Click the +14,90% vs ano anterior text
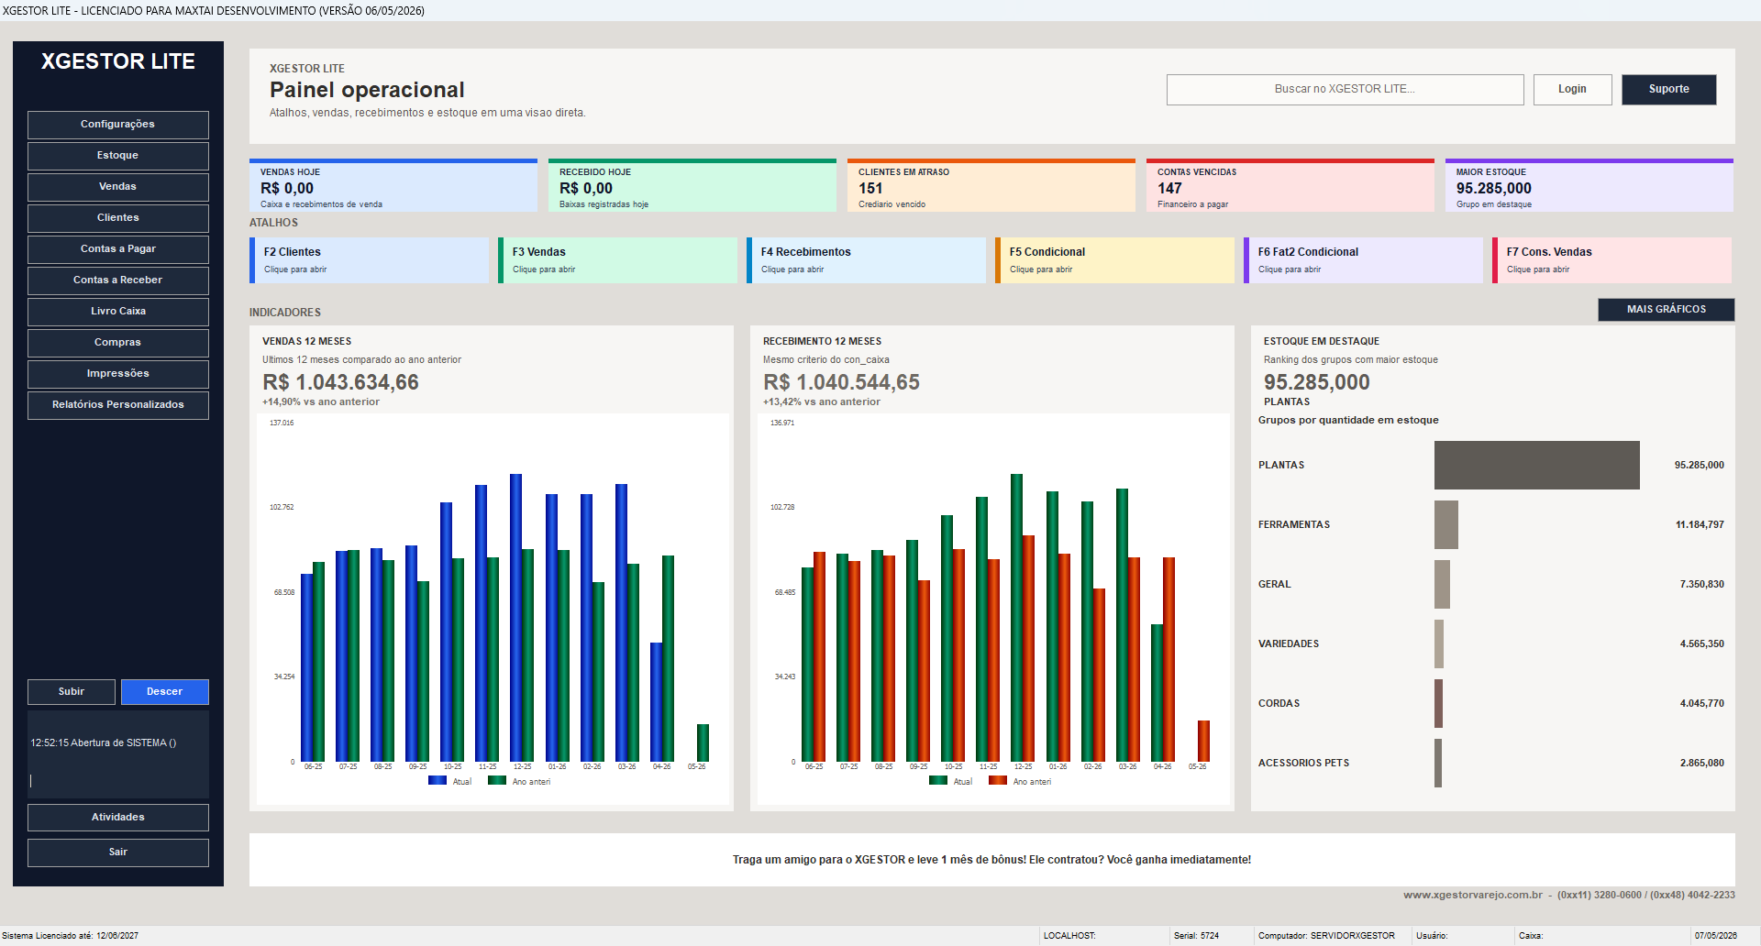Screen dimensions: 1761x946 [x=321, y=402]
